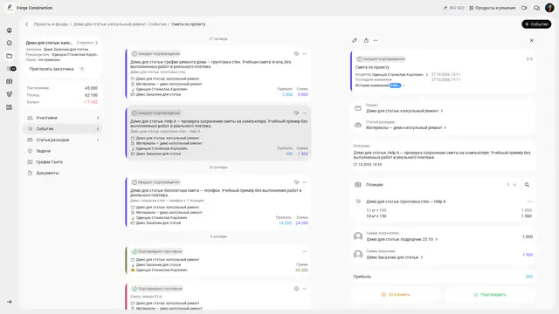Click the help question mark beside Пригласить заказчика
This screenshot has width=559, height=314.
pos(82,69)
